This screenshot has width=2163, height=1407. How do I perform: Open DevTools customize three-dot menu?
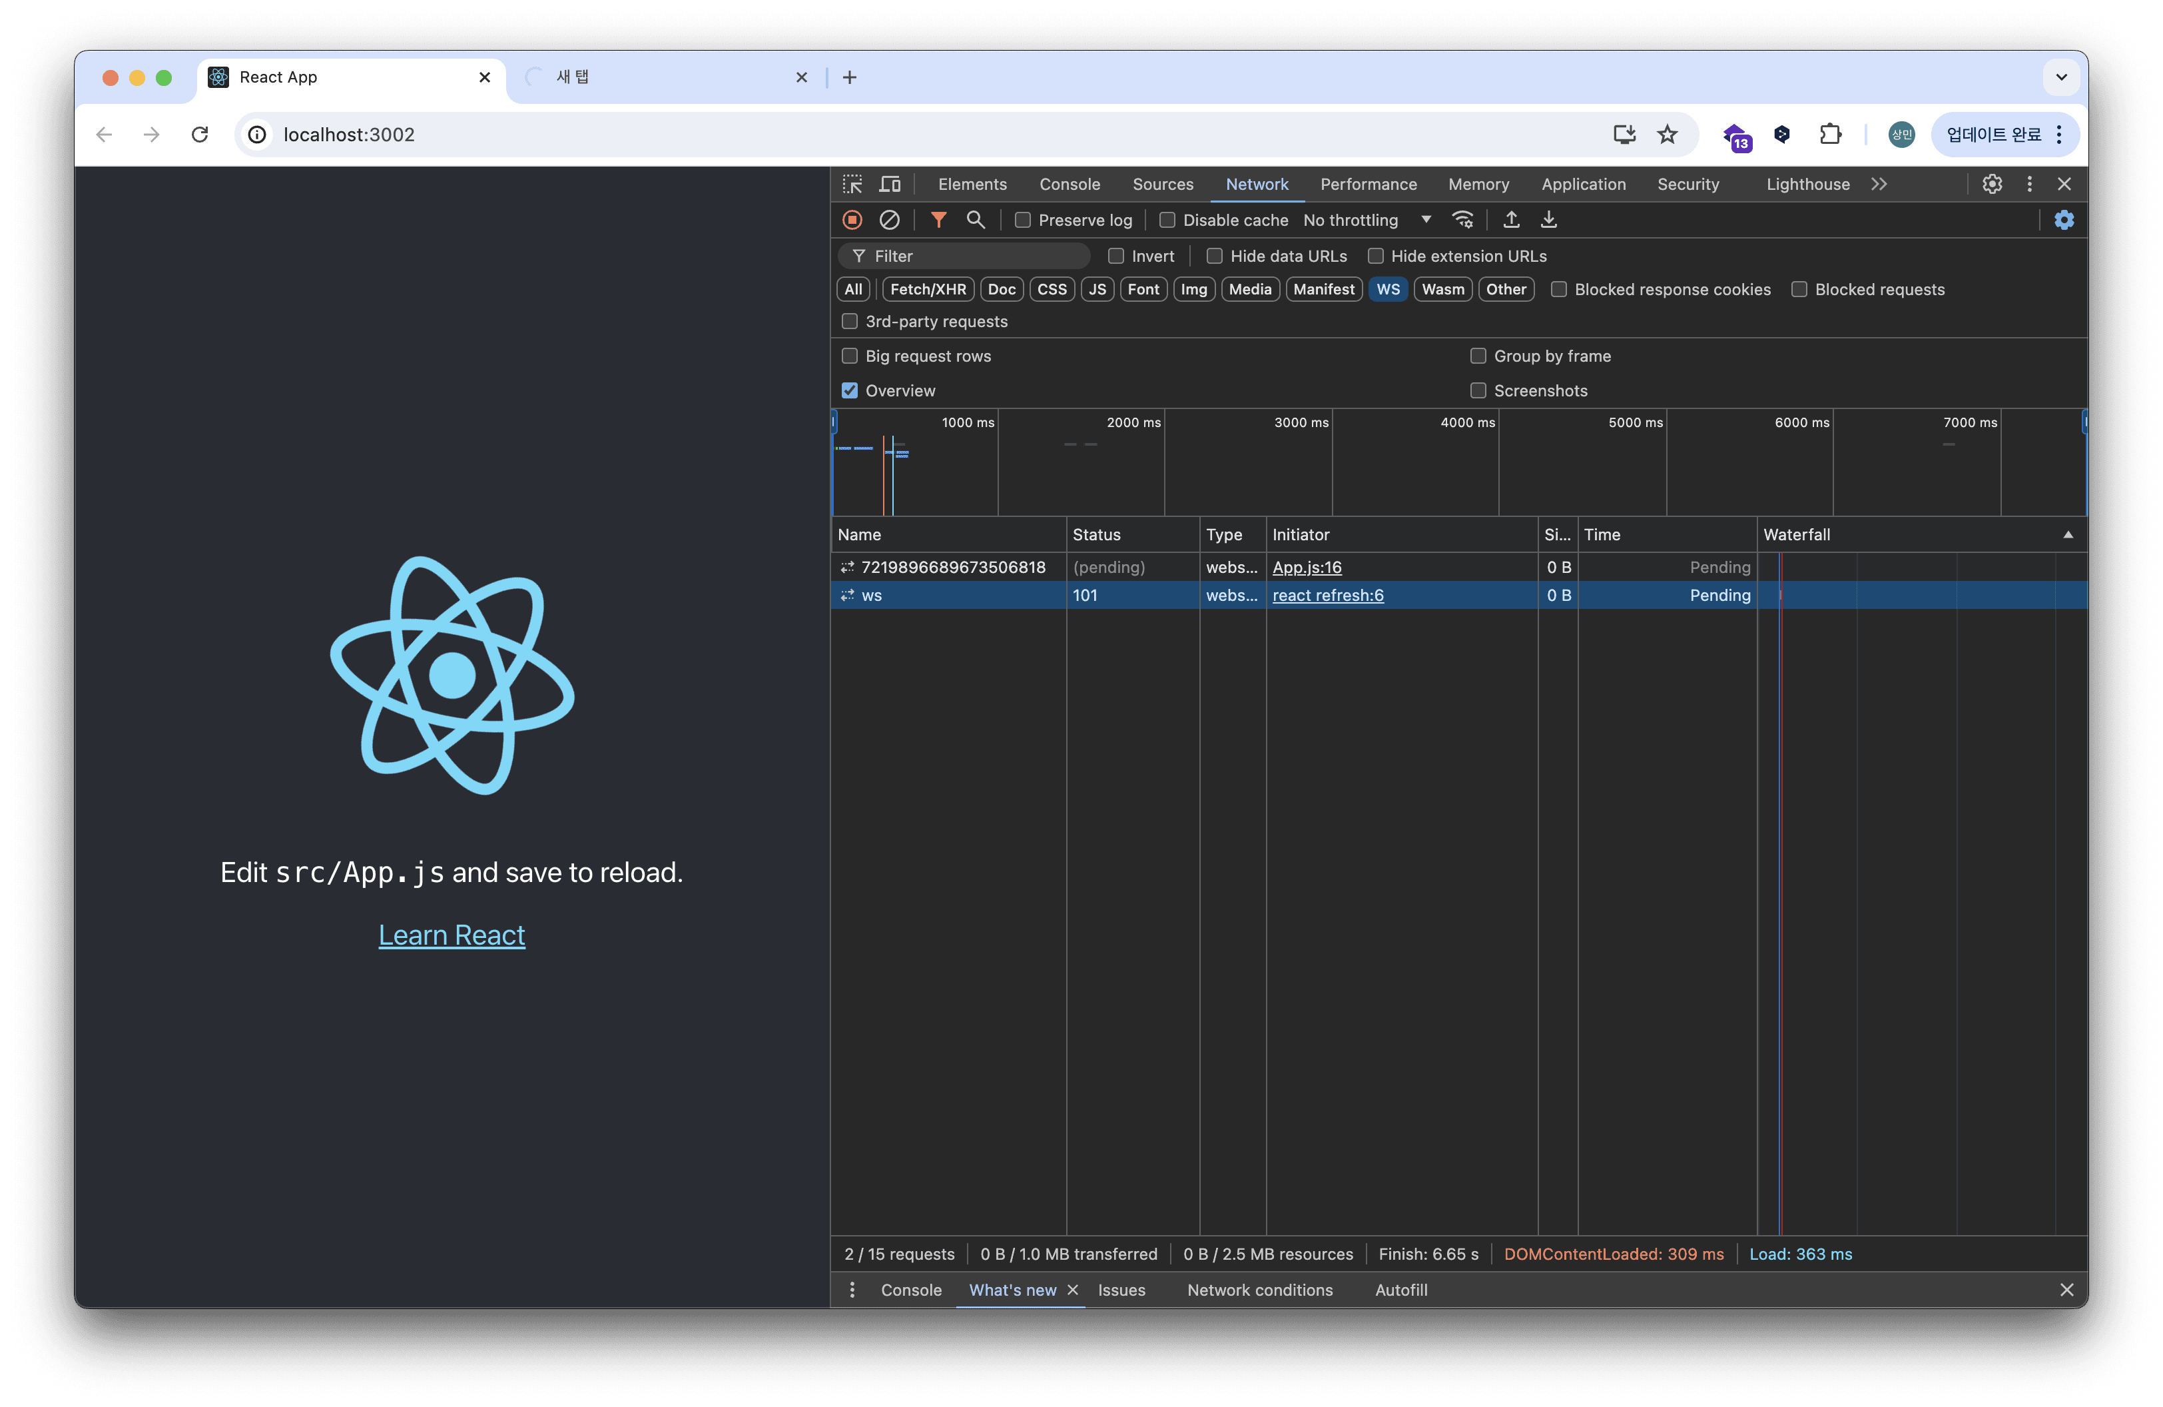[x=2029, y=185]
